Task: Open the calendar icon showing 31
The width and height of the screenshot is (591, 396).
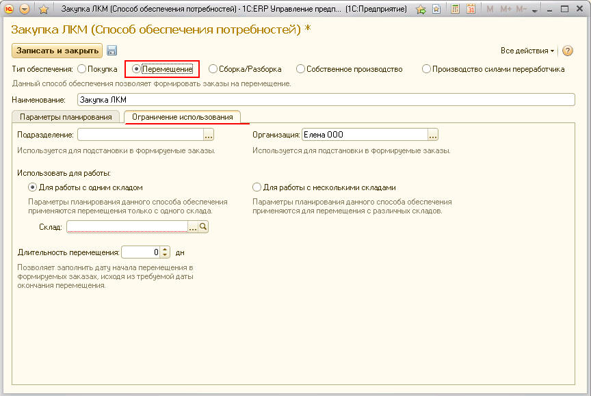Action: (x=471, y=9)
